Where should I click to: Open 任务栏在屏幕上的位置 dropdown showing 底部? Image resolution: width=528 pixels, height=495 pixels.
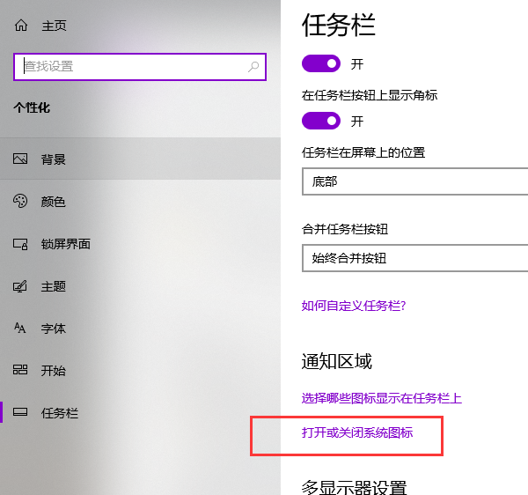[414, 181]
